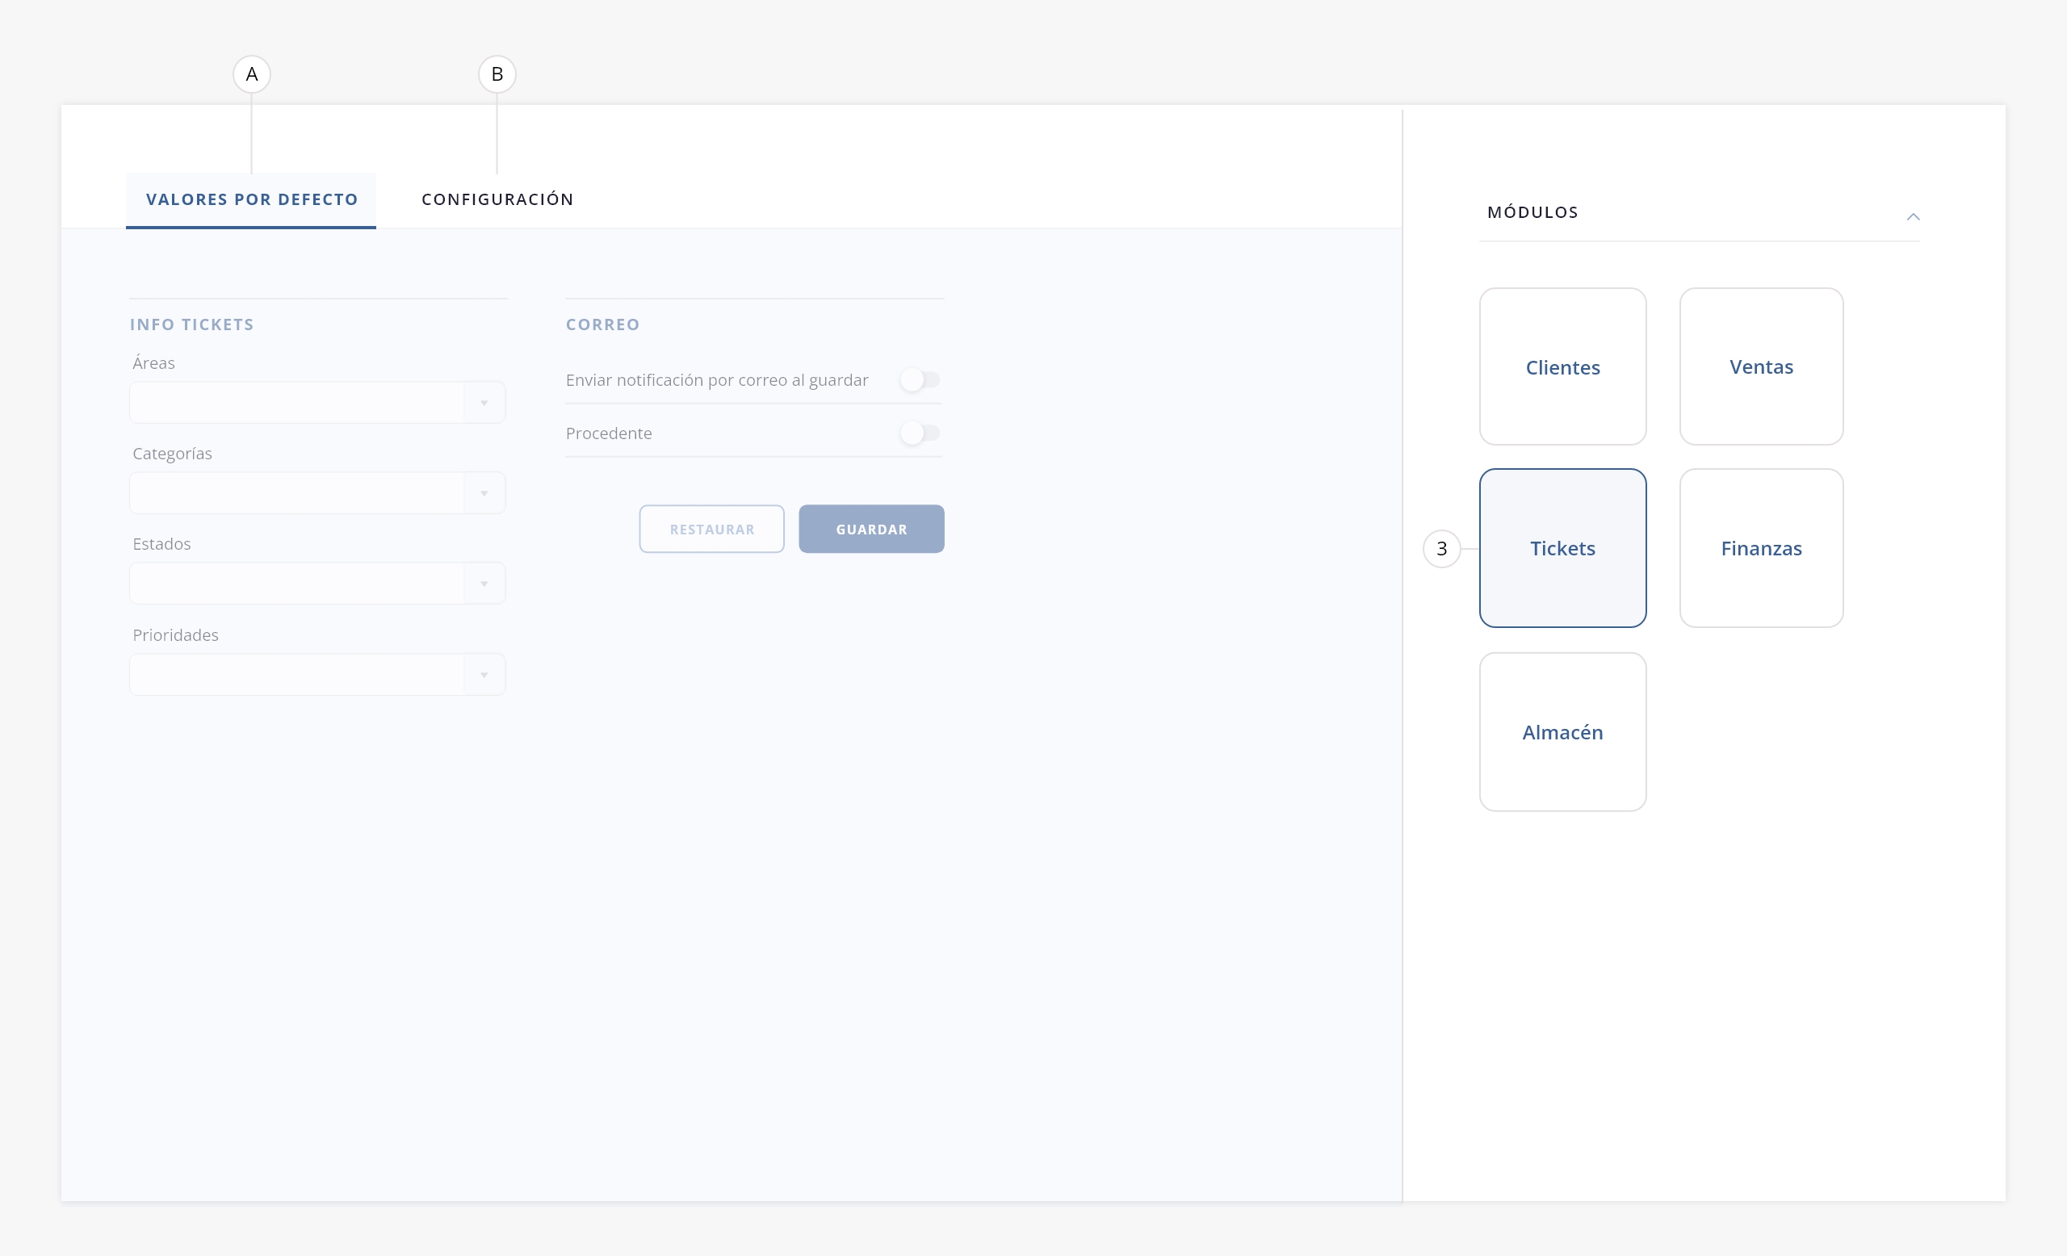Open the Estados dropdown list
The height and width of the screenshot is (1256, 2067).
pos(484,584)
